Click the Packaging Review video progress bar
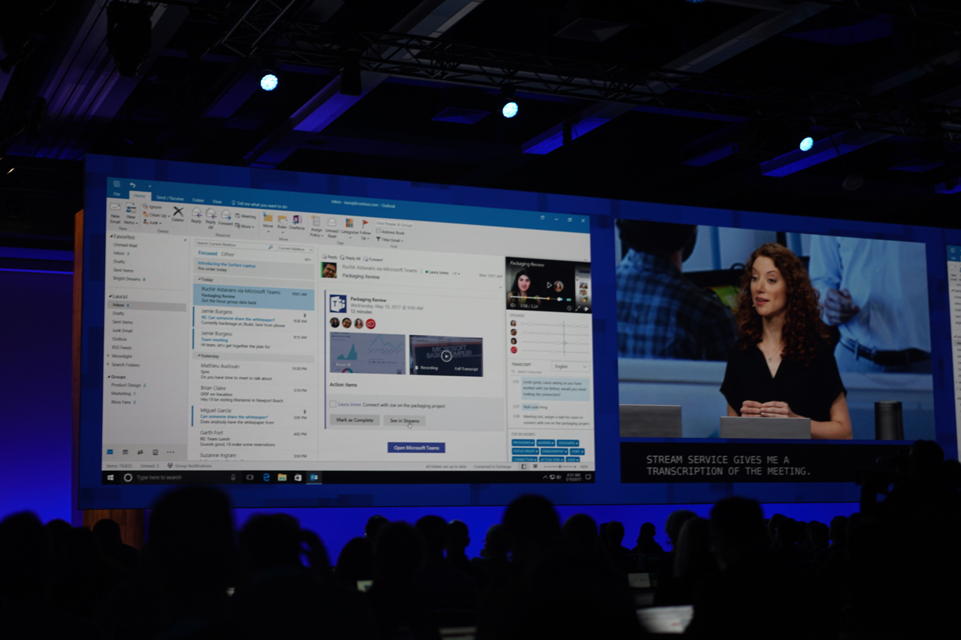 pyautogui.click(x=547, y=298)
